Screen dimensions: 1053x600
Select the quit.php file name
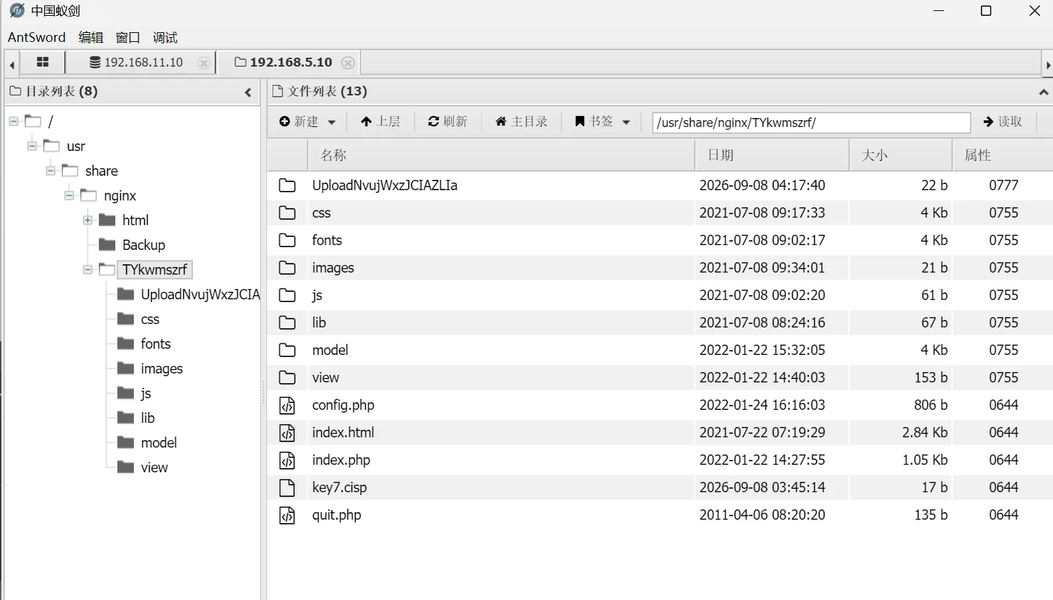336,515
